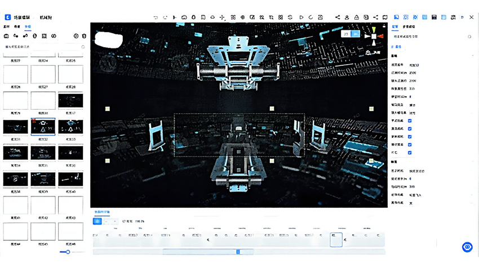The image size is (479, 269).
Task: Open the dropdown beside timeline blue button
Action: coord(110,221)
